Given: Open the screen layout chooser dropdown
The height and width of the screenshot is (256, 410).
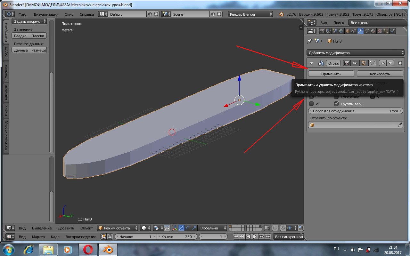Looking at the screenshot, I should 103,14.
